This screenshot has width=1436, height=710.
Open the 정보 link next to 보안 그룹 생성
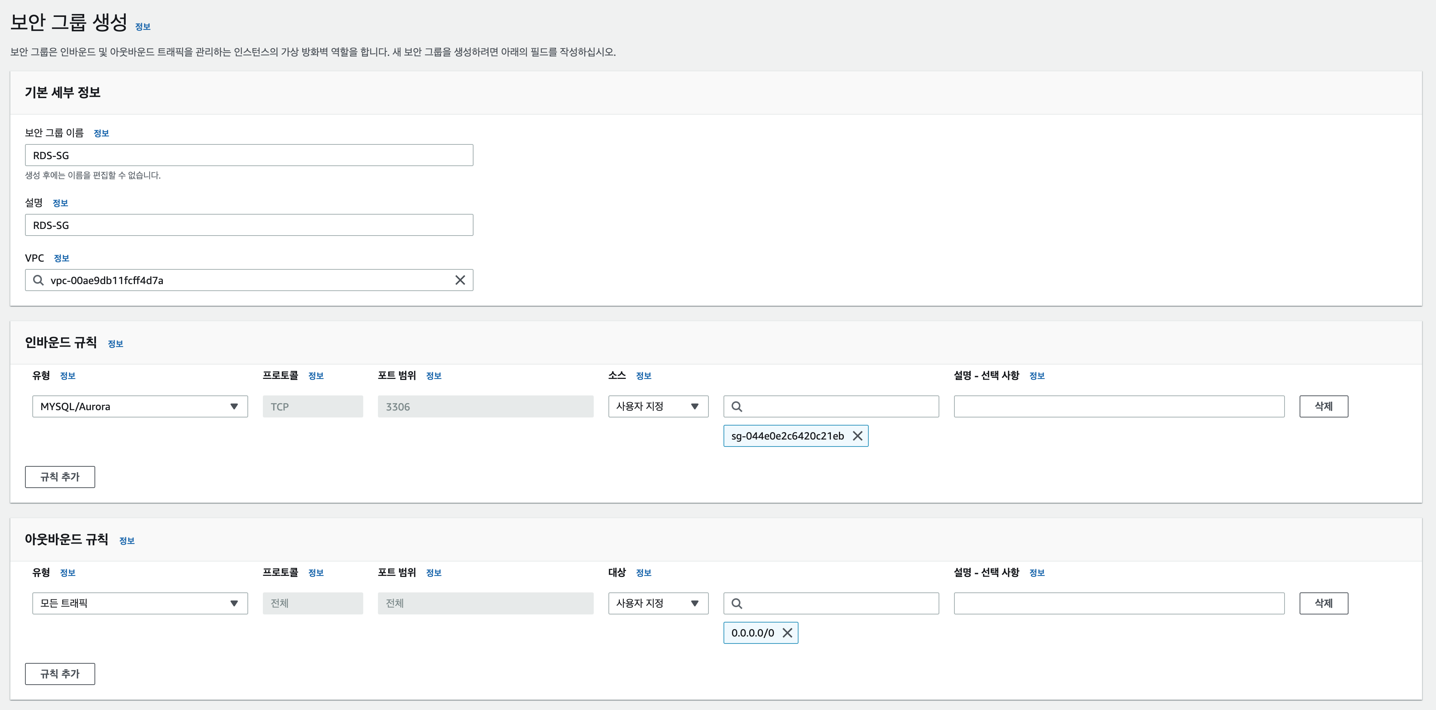[143, 27]
